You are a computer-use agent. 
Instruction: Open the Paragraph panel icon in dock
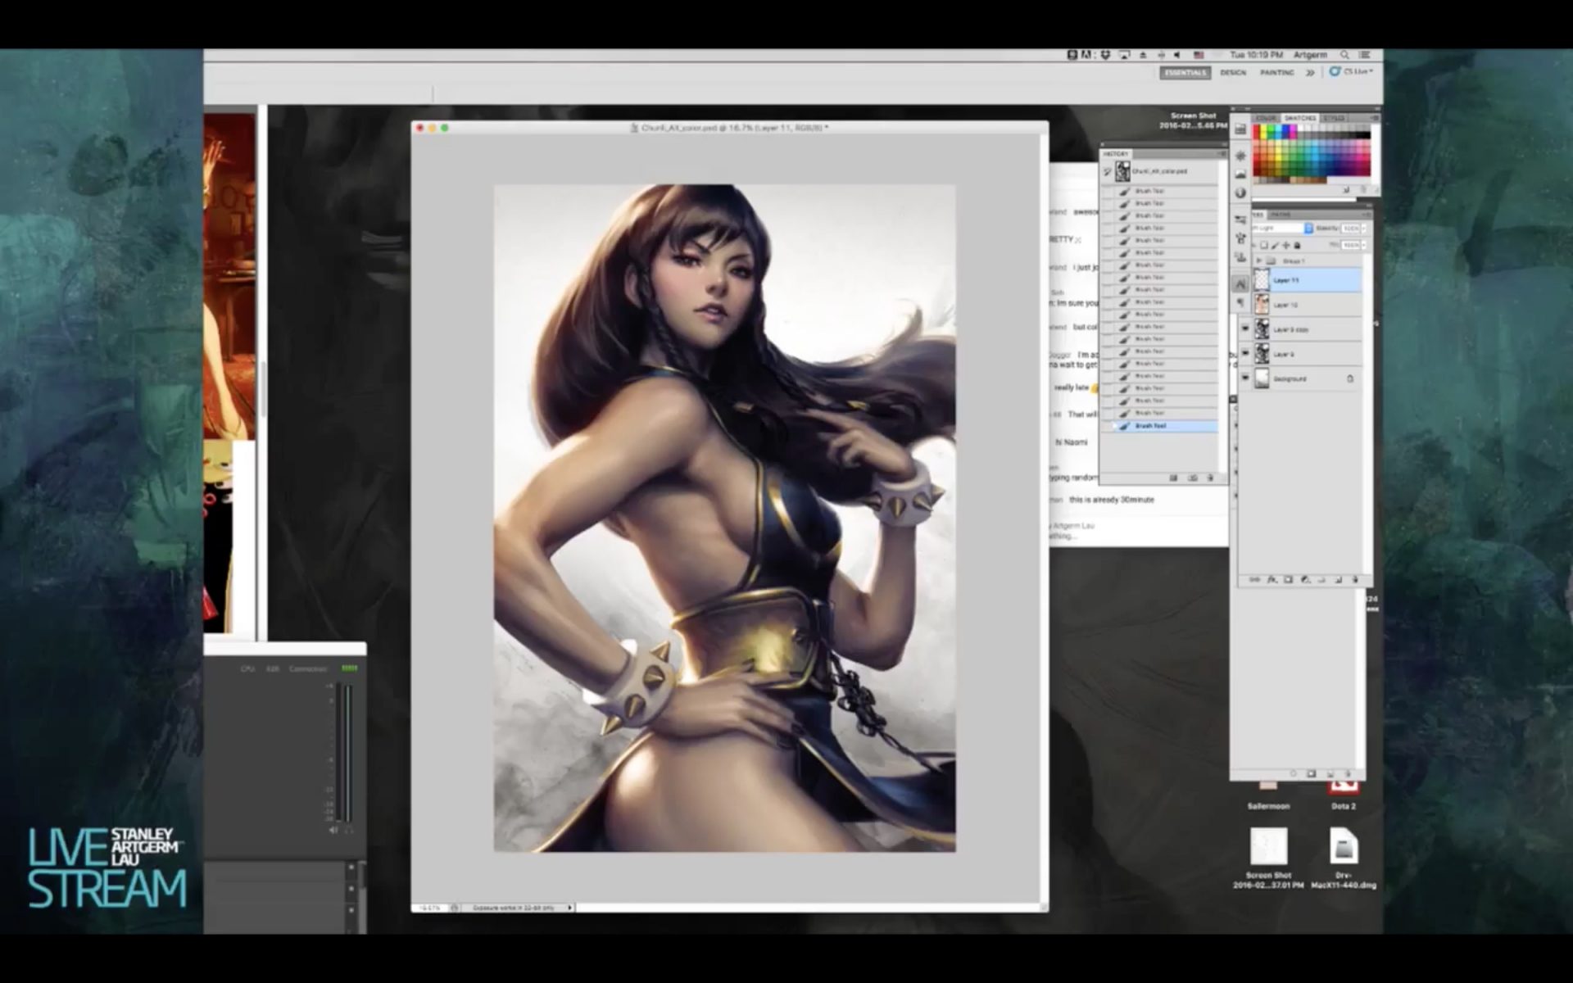tap(1240, 302)
